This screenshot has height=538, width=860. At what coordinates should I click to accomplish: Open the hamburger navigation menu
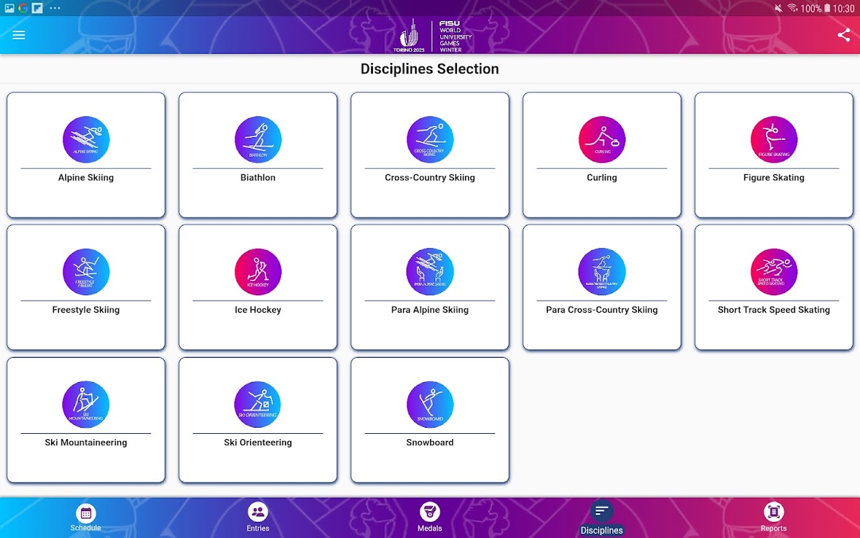click(19, 35)
